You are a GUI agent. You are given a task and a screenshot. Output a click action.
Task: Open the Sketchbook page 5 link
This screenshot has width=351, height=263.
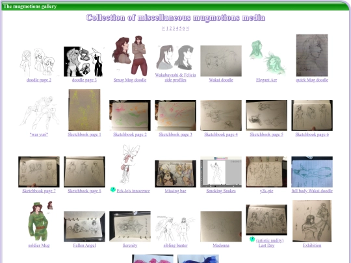click(266, 134)
